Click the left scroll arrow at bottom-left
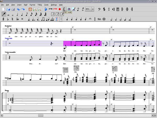157x118 pixels. point(2,115)
